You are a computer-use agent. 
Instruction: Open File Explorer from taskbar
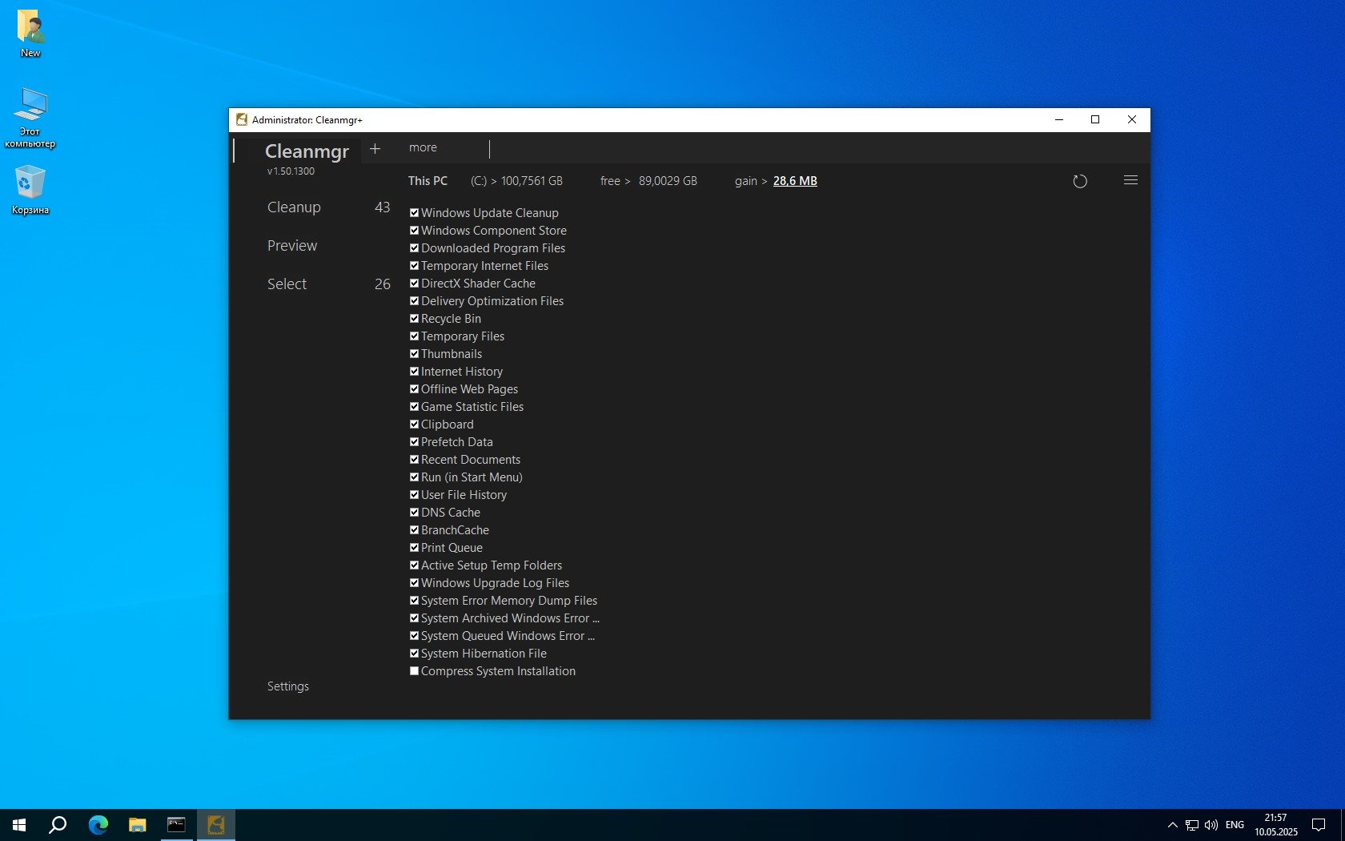138,824
